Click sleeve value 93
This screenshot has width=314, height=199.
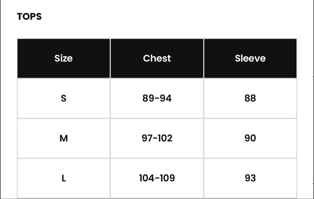pyautogui.click(x=250, y=178)
